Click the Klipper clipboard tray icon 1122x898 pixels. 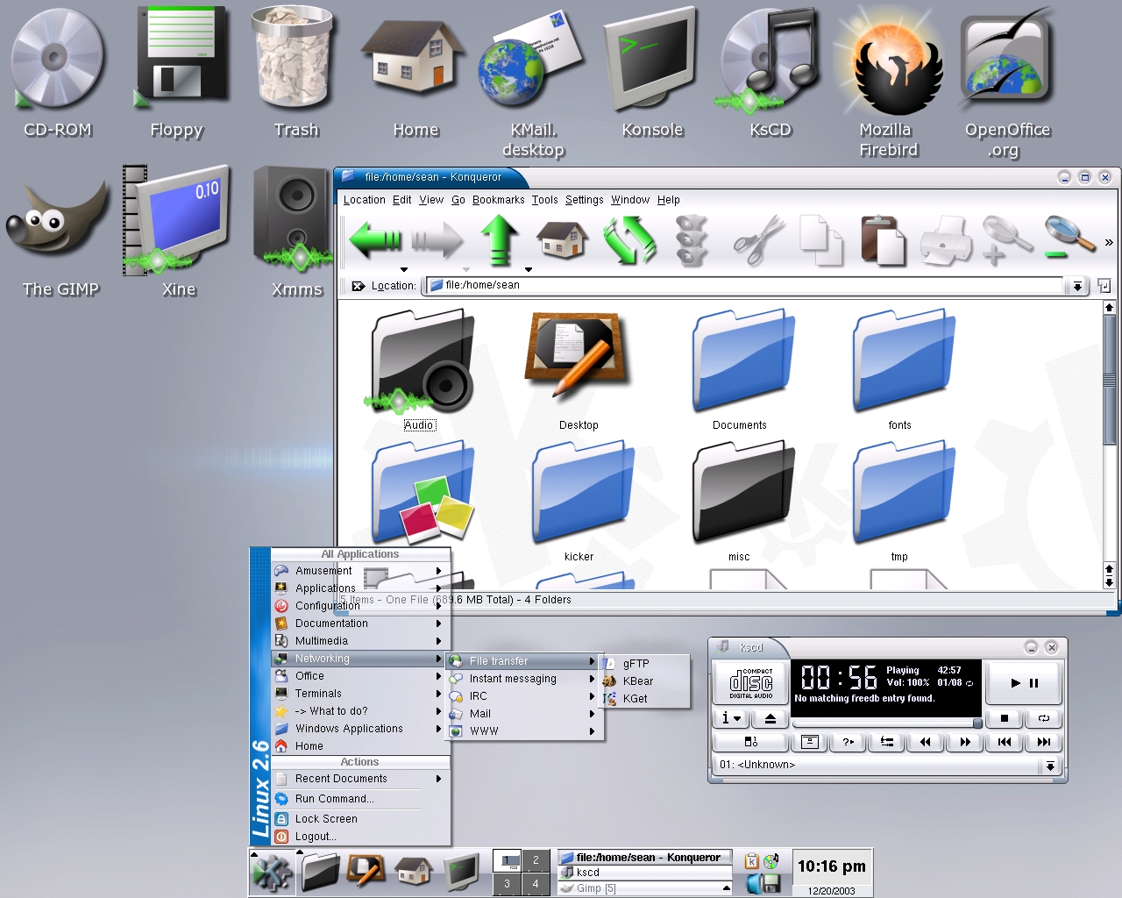click(751, 861)
